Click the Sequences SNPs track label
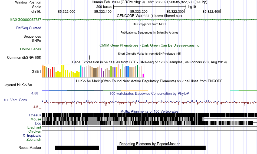 (x=32, y=38)
